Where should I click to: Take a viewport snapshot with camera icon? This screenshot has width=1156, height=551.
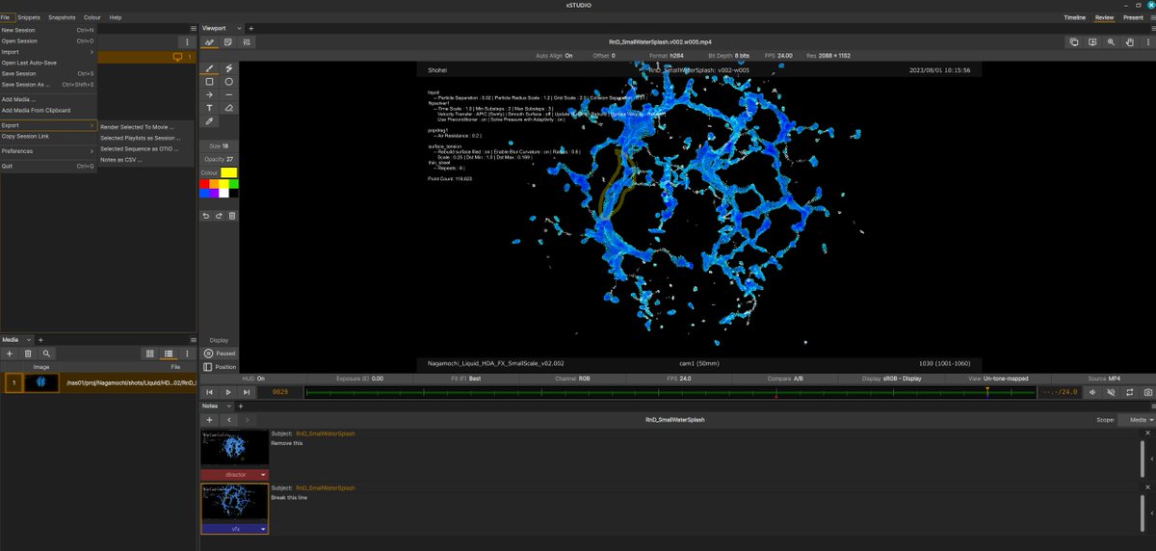[1147, 392]
